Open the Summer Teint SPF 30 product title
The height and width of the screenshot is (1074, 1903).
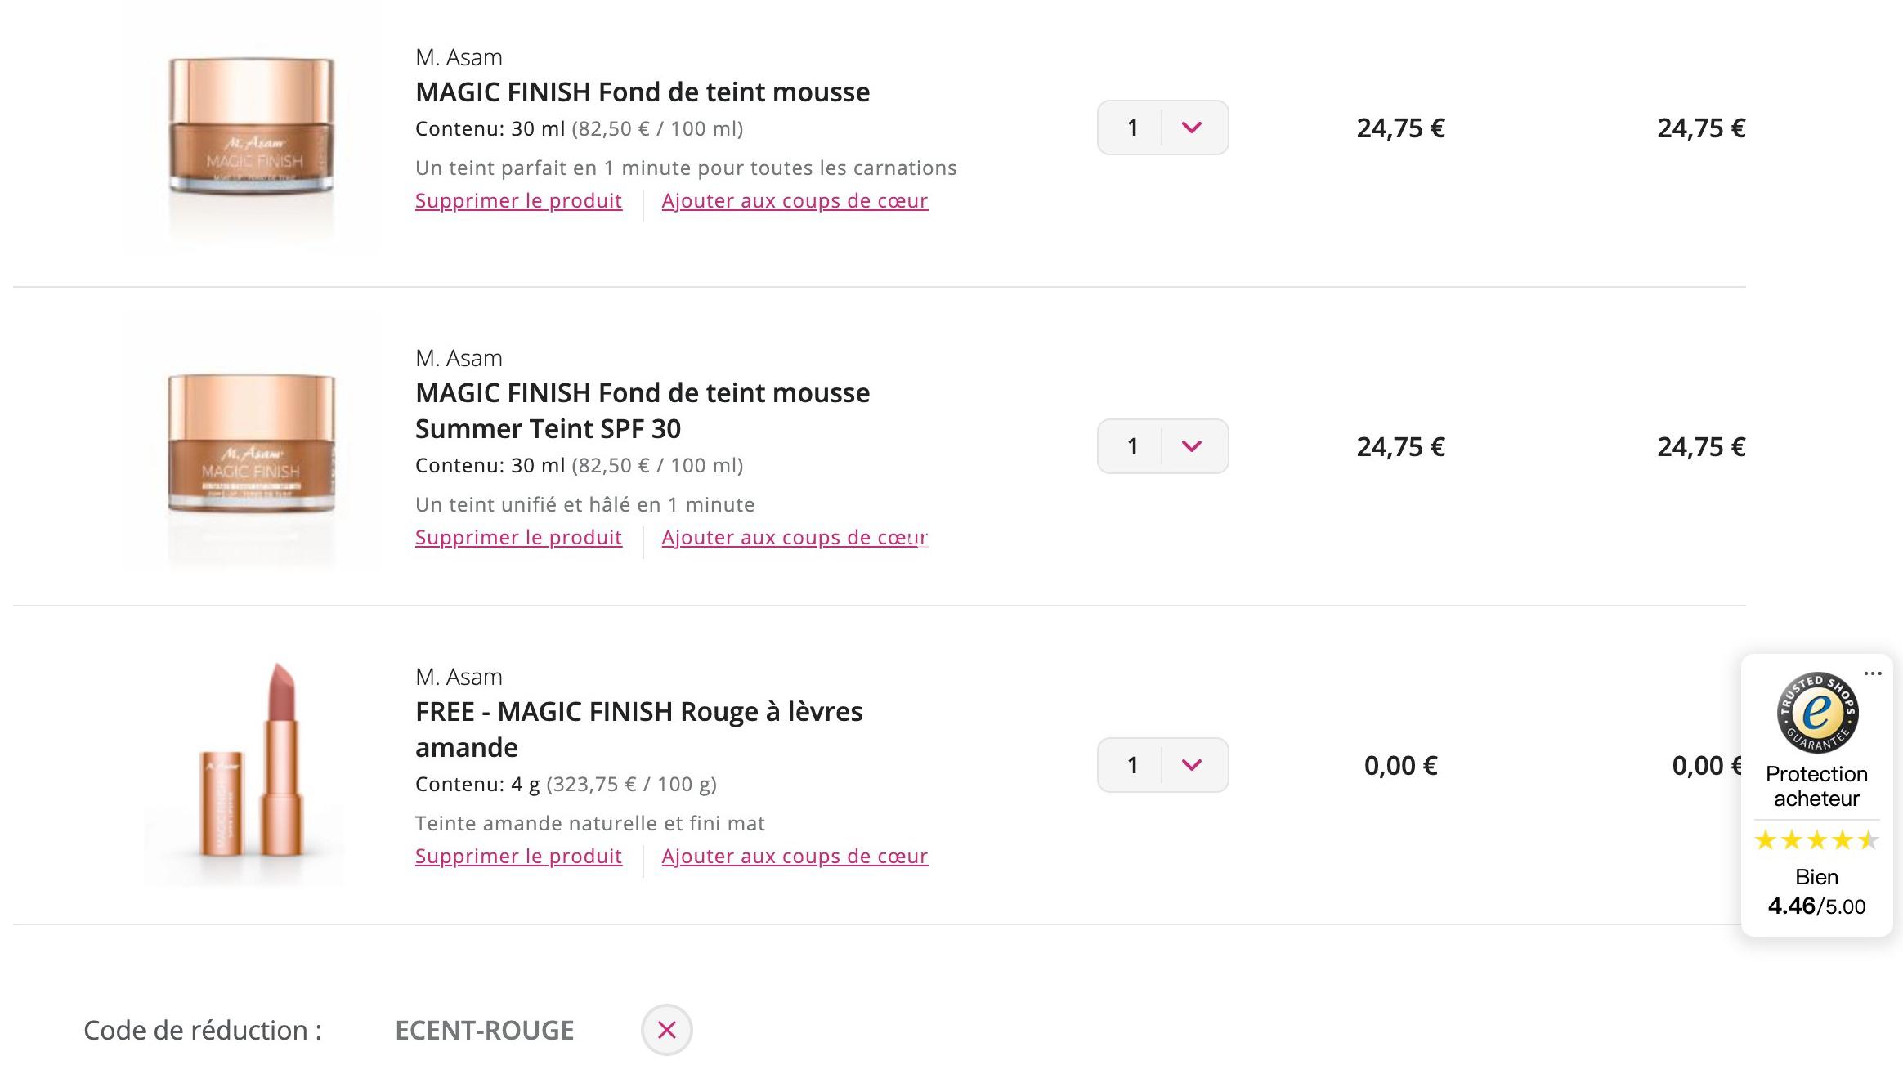643,410
